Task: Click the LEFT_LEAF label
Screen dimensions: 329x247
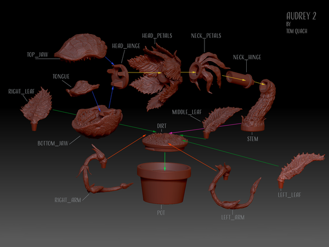Action: pyautogui.click(x=290, y=195)
